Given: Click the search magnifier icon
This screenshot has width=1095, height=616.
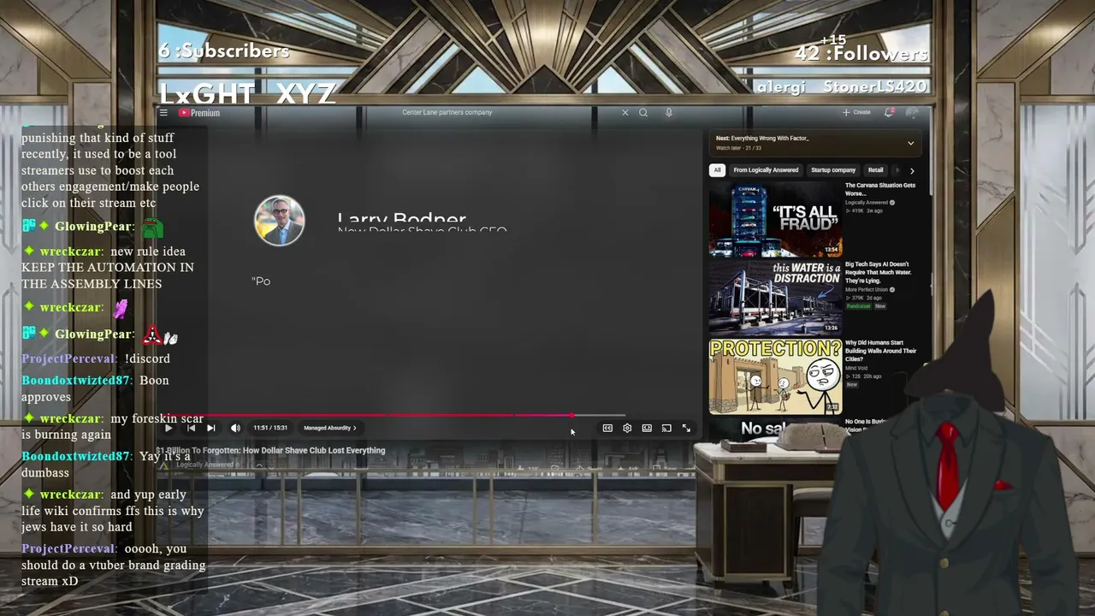Looking at the screenshot, I should click(643, 113).
